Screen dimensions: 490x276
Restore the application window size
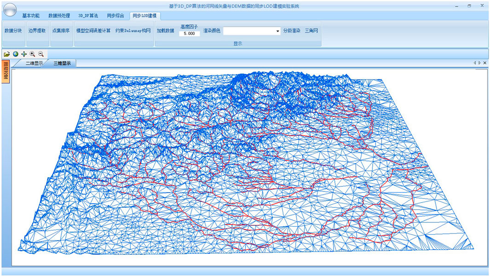469,6
